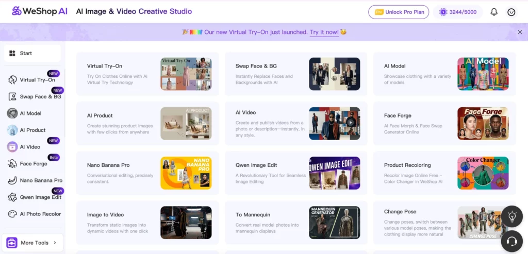Click 'Conversational editing, precisely consistent.' description
The image size is (528, 254).
click(x=120, y=179)
